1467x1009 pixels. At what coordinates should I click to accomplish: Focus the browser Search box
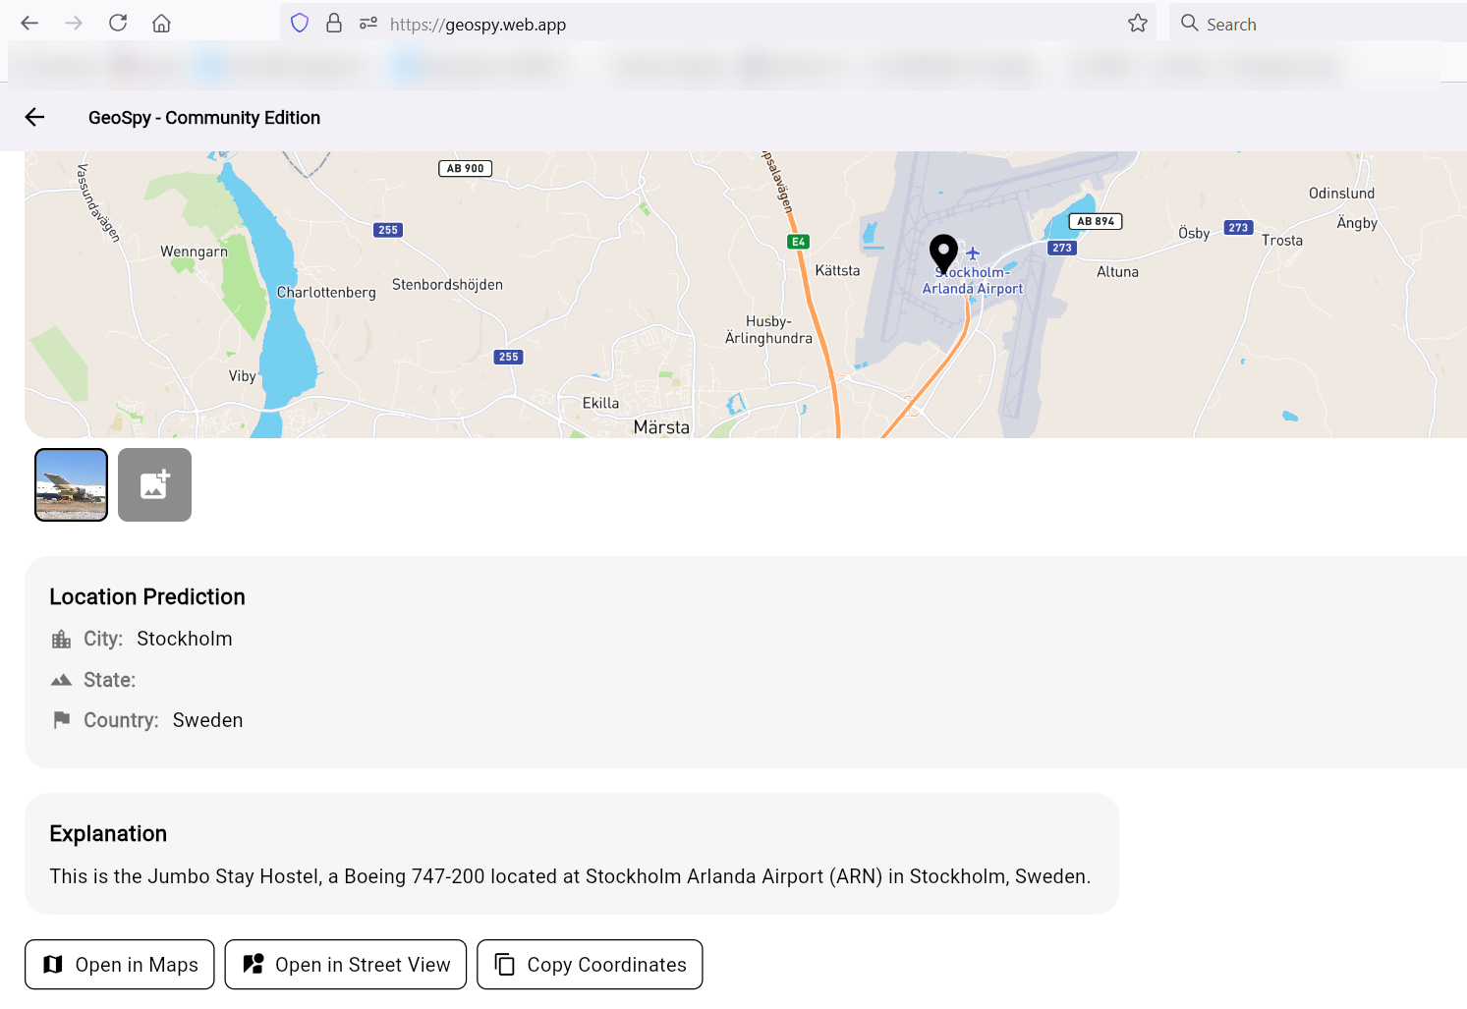point(1307,25)
